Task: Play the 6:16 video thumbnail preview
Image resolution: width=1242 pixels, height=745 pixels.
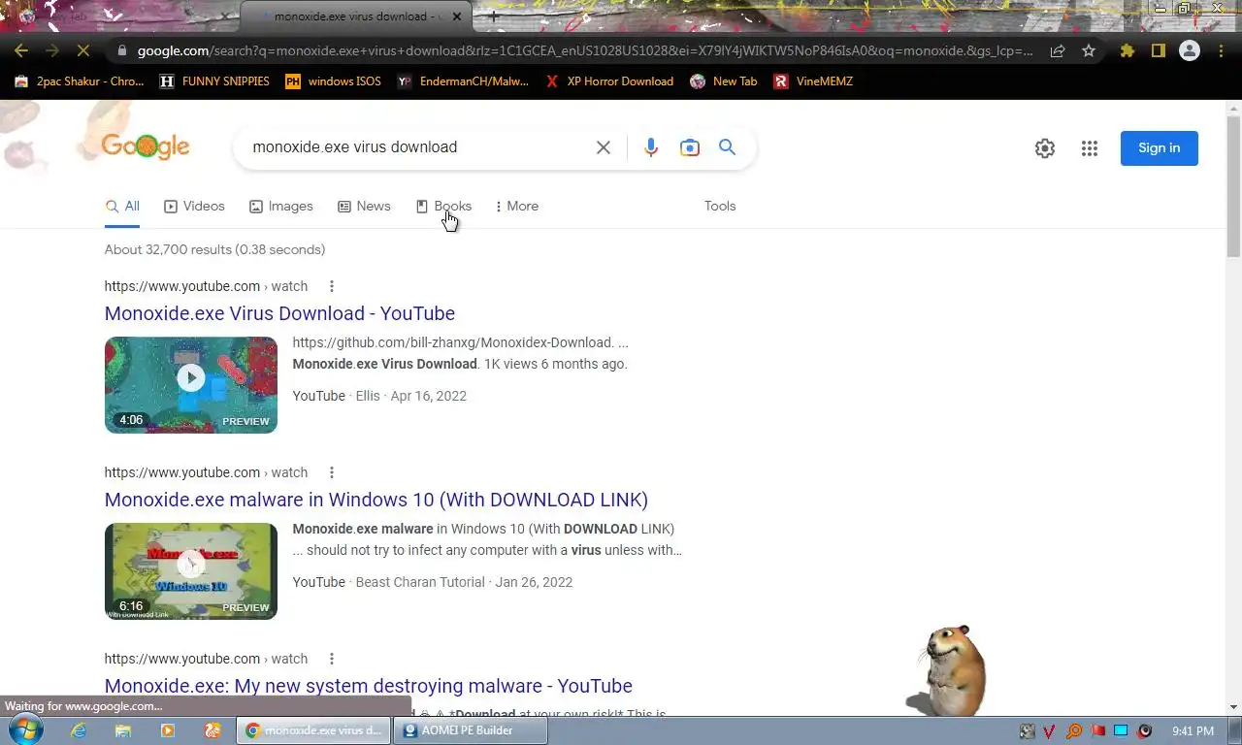Action: point(191,570)
